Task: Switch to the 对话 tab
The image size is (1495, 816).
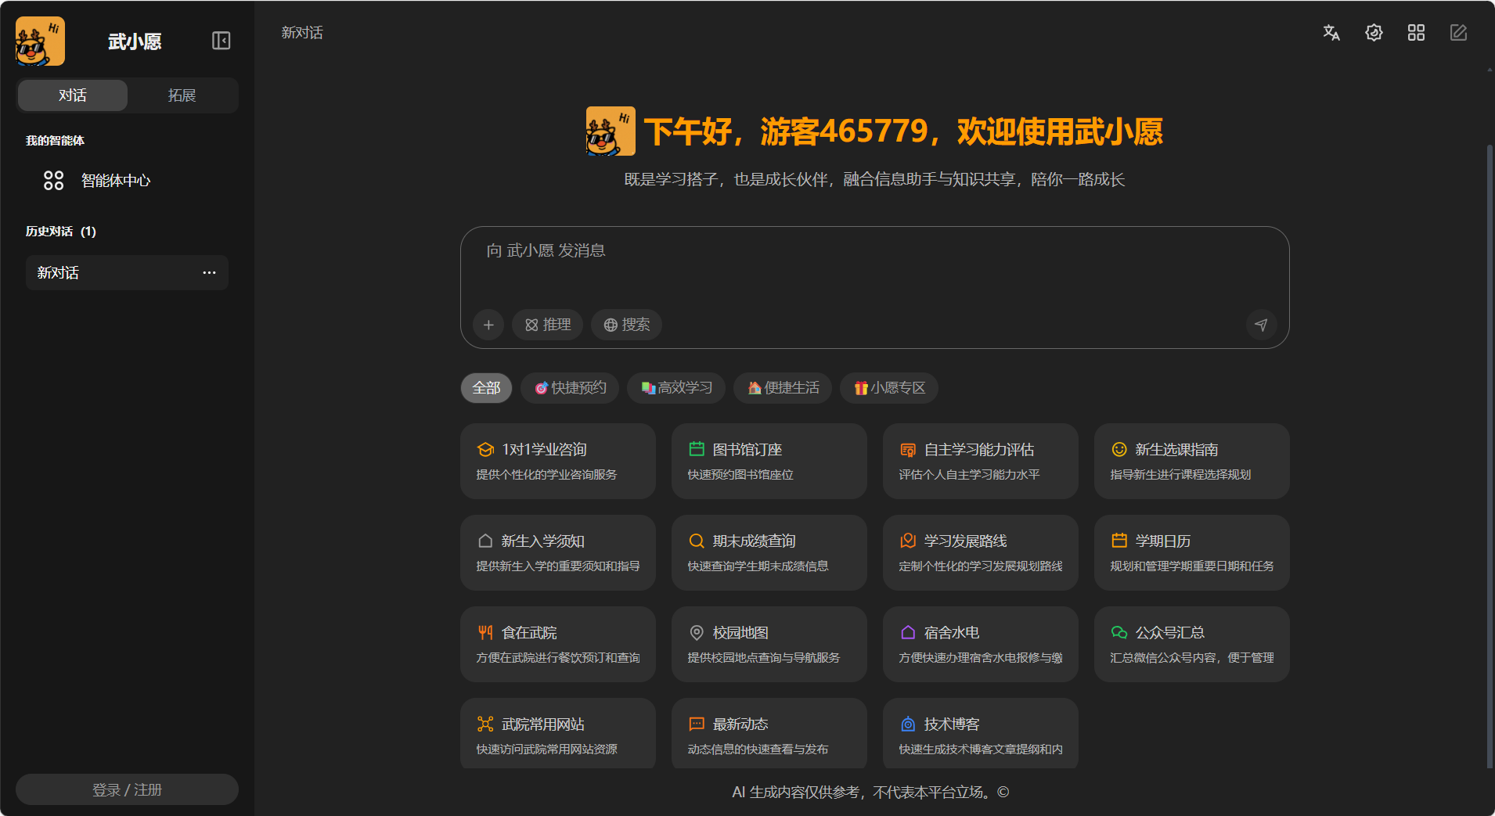Action: pyautogui.click(x=73, y=95)
